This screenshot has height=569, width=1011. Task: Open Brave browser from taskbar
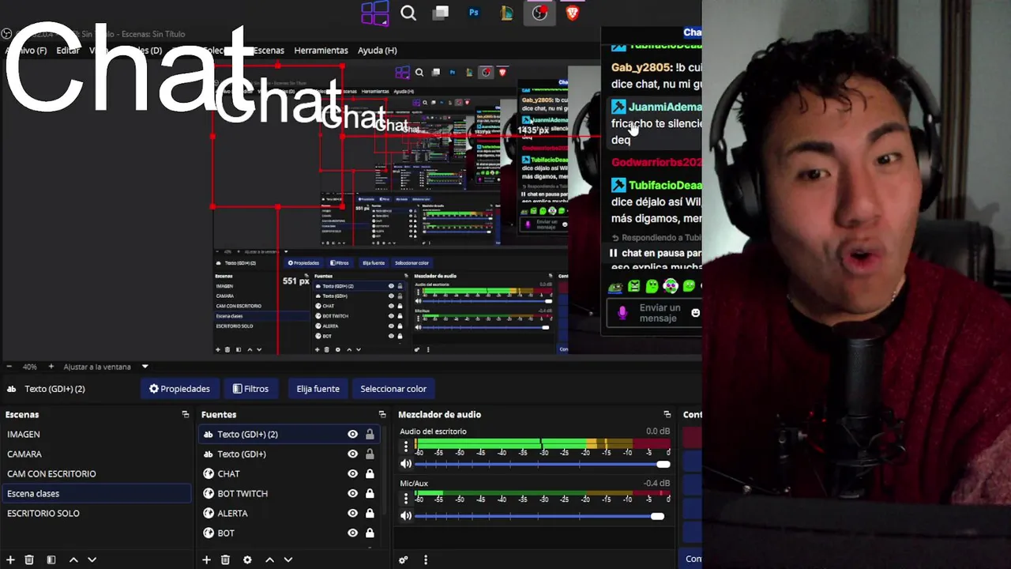pos(573,13)
